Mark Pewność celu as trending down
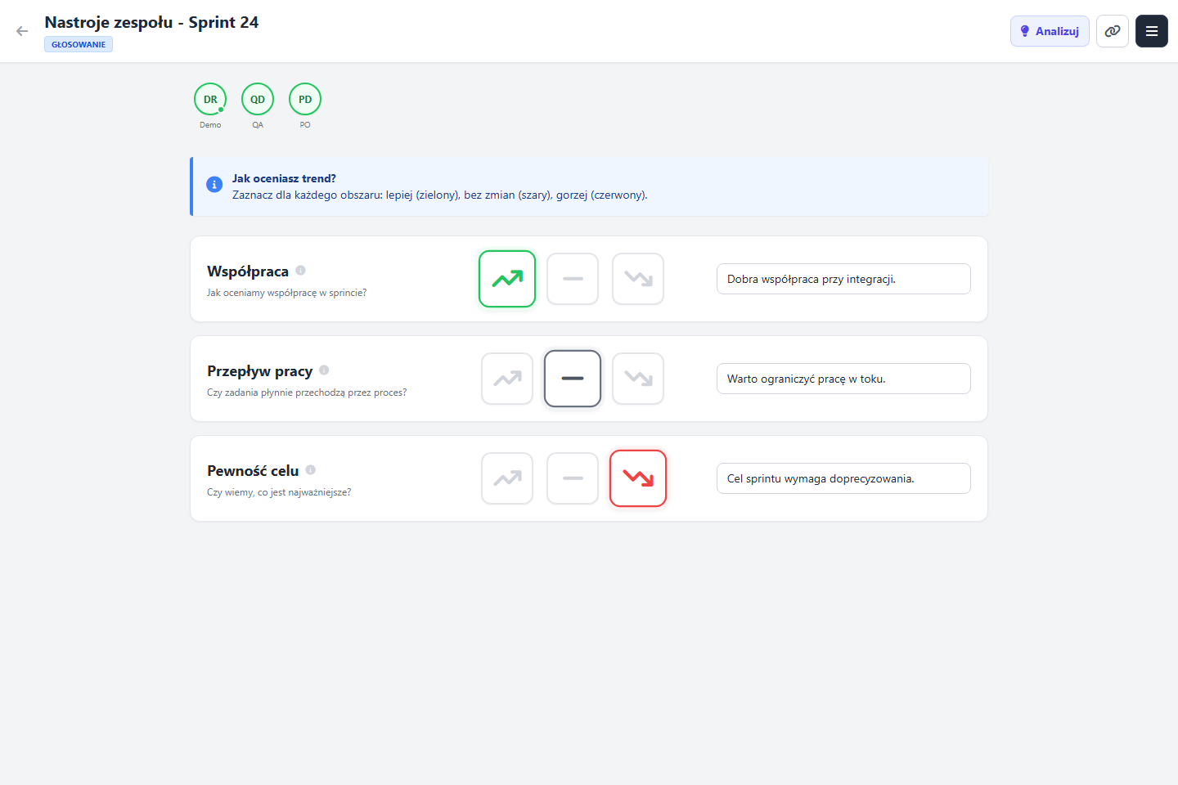The width and height of the screenshot is (1178, 785). [x=638, y=478]
